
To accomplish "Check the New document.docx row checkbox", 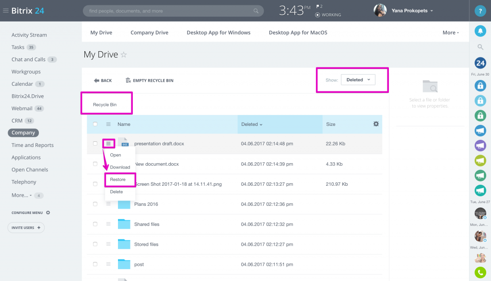I will click(x=95, y=164).
